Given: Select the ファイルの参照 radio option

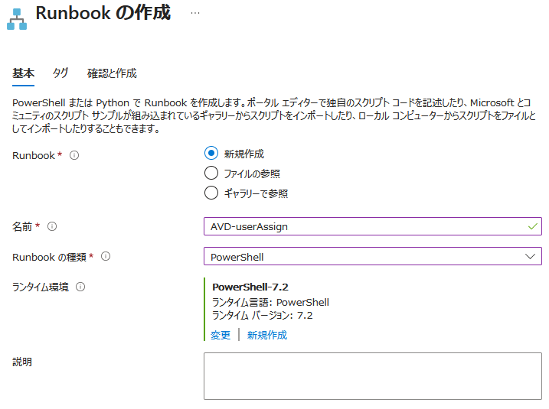Looking at the screenshot, I should pos(211,173).
